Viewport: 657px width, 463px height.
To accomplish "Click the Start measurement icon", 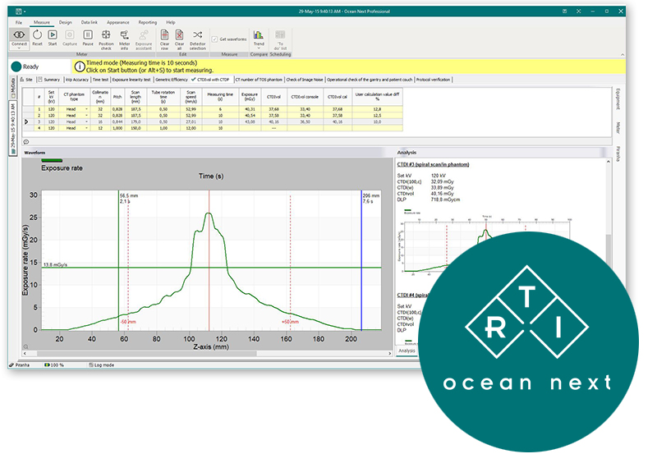I will click(53, 34).
